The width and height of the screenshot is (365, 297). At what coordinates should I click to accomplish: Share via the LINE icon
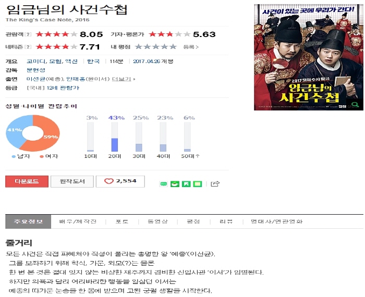pos(164,184)
